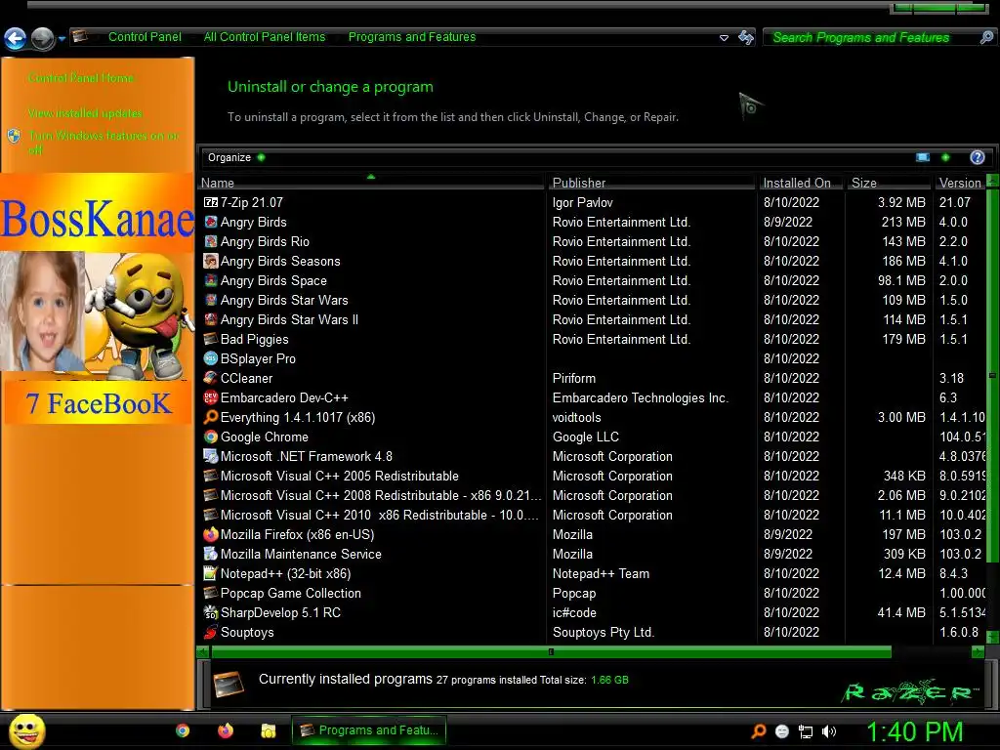Click the green horizontal scrollbar thumb
The width and height of the screenshot is (1000, 750).
(551, 651)
